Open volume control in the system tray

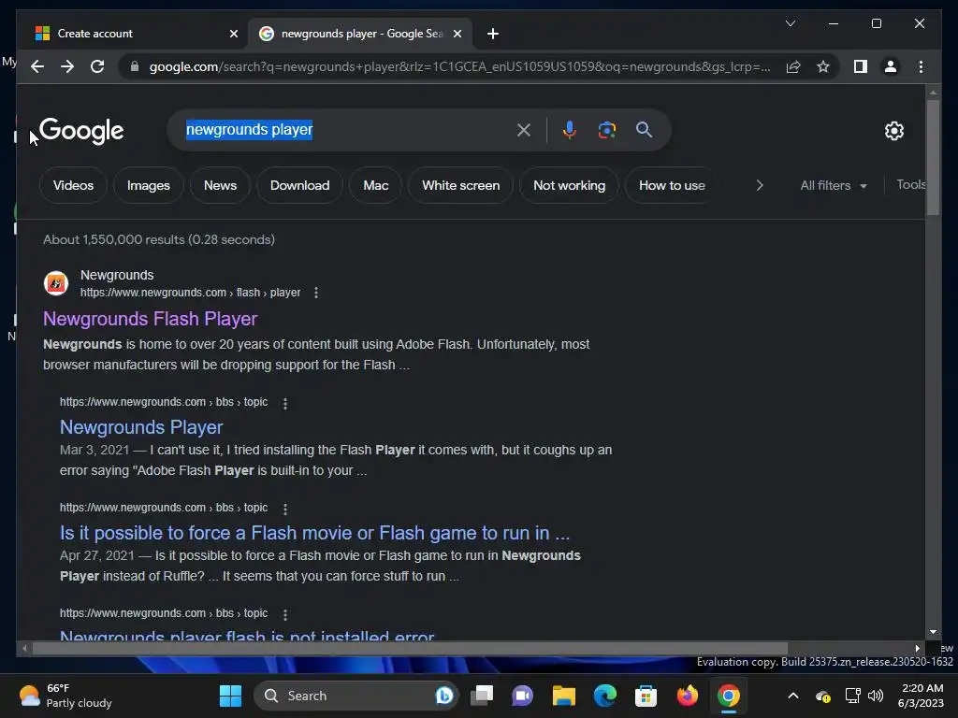tap(876, 696)
